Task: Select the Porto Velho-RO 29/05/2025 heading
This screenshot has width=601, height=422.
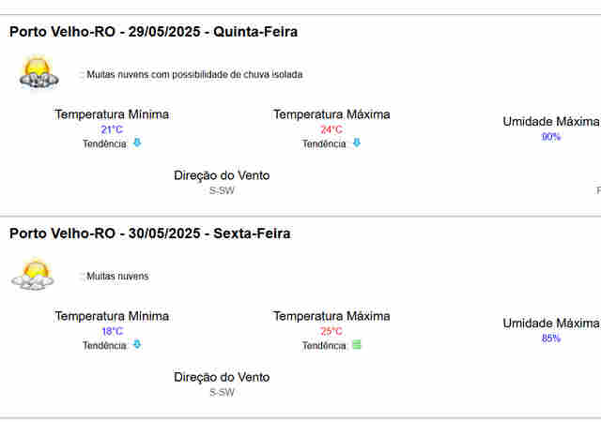Action: tap(153, 32)
